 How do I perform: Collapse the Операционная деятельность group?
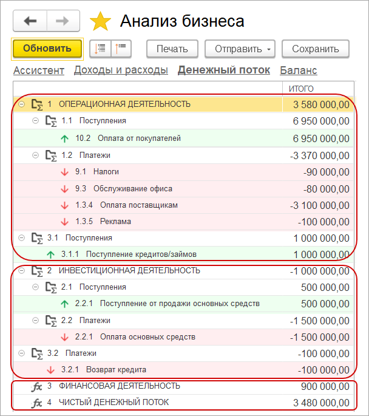tap(21, 104)
